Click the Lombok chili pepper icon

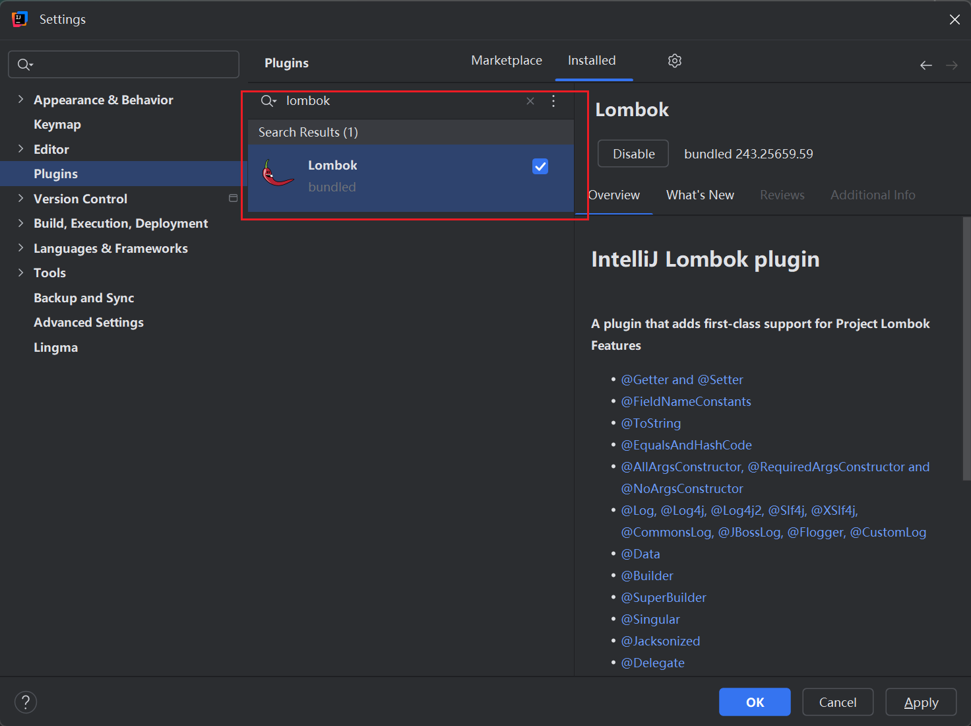click(x=277, y=174)
